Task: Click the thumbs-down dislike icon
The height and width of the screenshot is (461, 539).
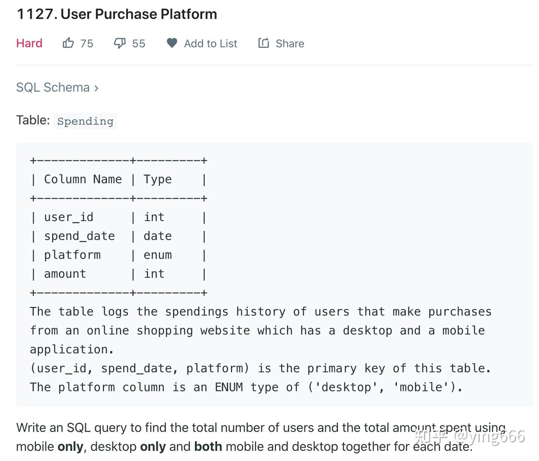Action: [x=120, y=43]
